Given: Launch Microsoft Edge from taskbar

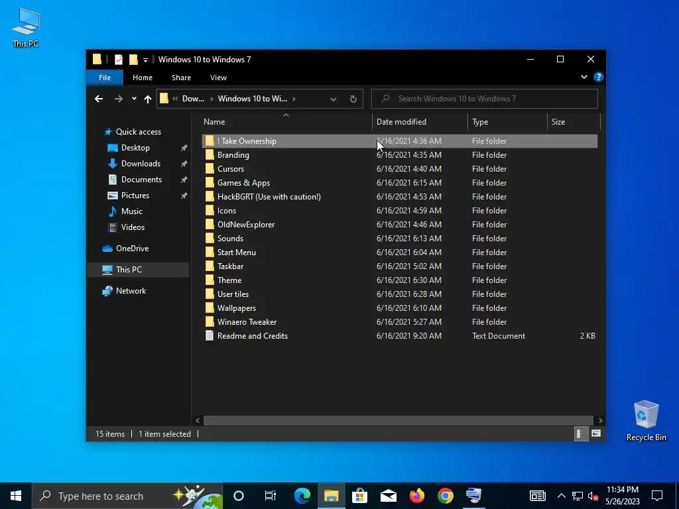Looking at the screenshot, I should tap(302, 496).
